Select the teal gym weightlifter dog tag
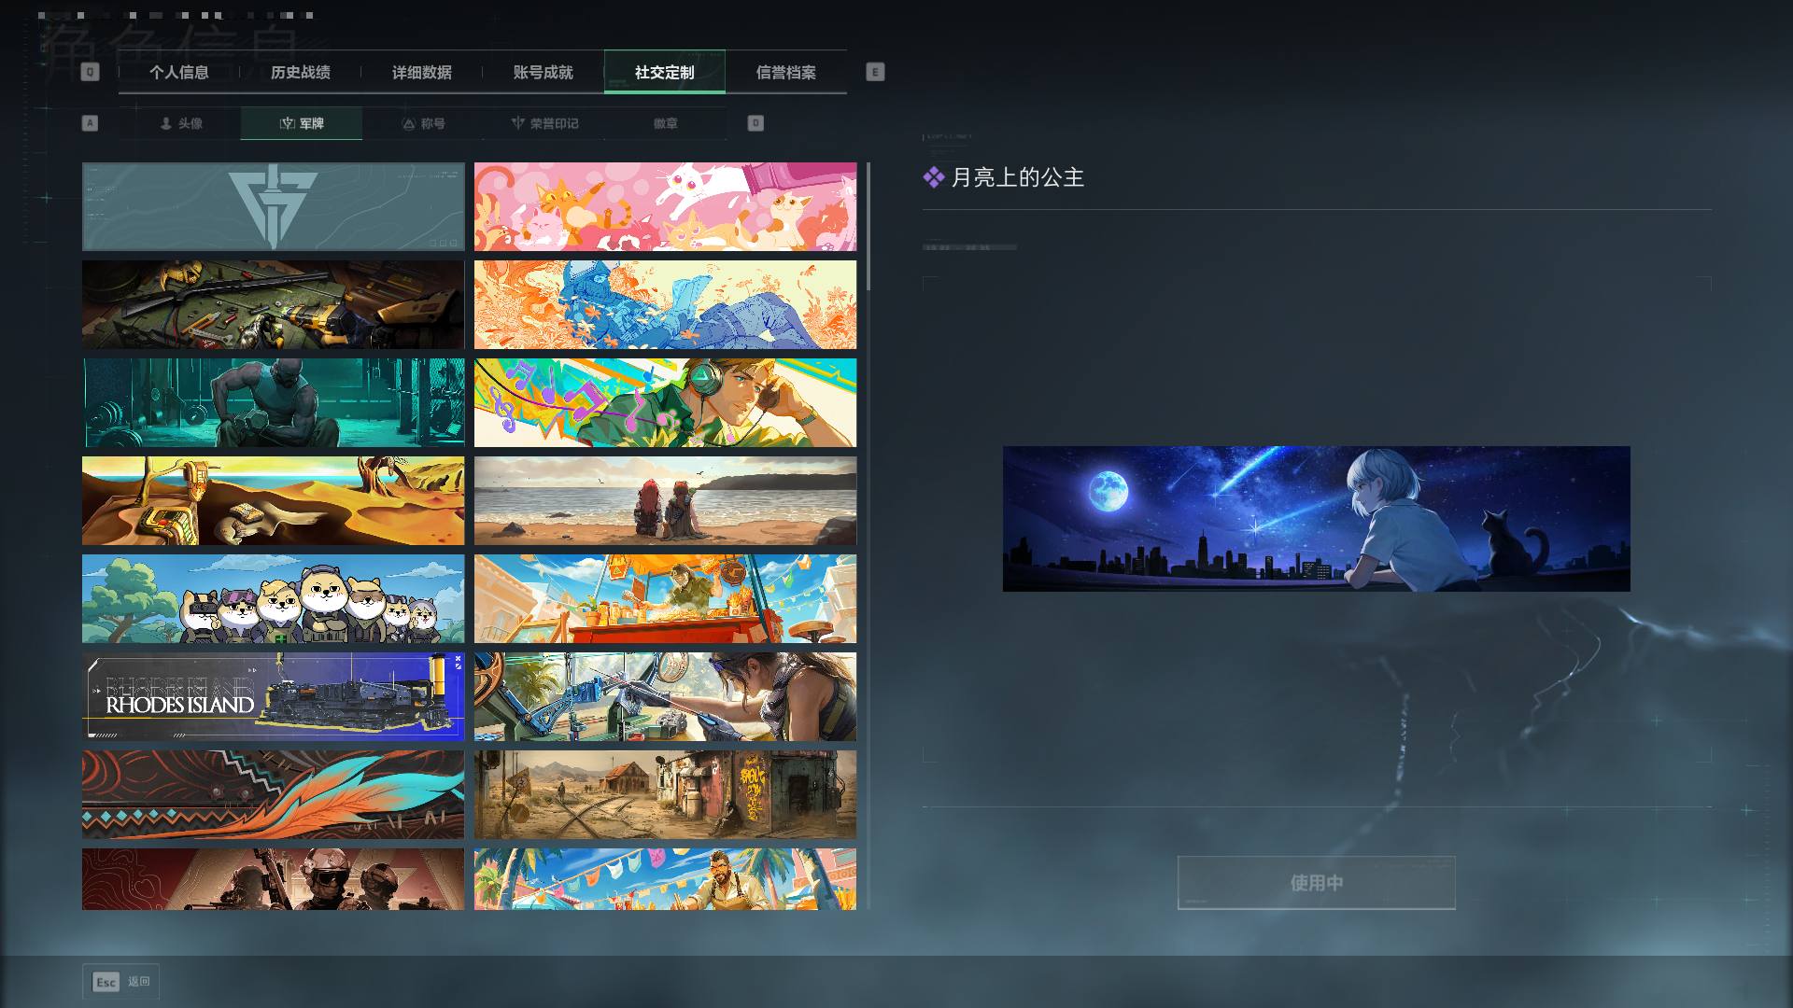1793x1008 pixels. (x=273, y=403)
